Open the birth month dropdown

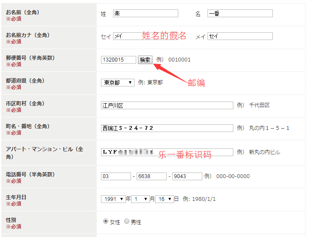(x=141, y=199)
